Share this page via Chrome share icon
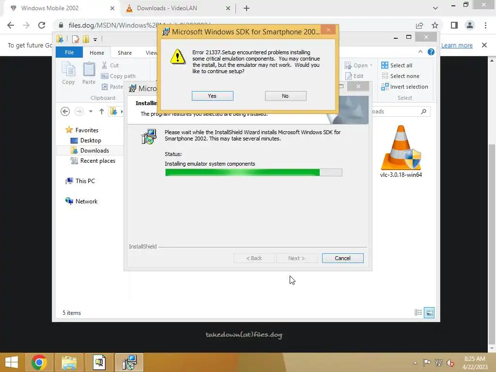The width and height of the screenshot is (496, 372). 419,25
